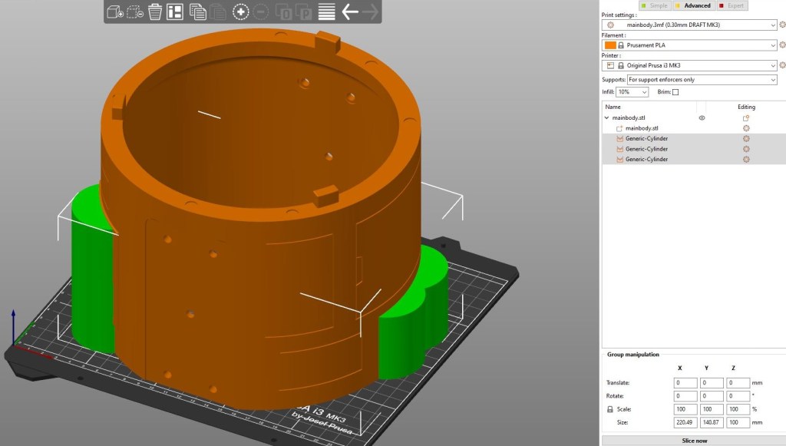Image resolution: width=786 pixels, height=446 pixels.
Task: Collapse the mainbody.stl tree node
Action: [607, 118]
